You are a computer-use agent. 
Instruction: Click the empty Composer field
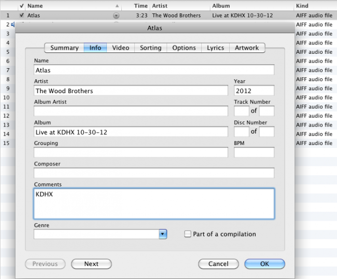pos(154,173)
